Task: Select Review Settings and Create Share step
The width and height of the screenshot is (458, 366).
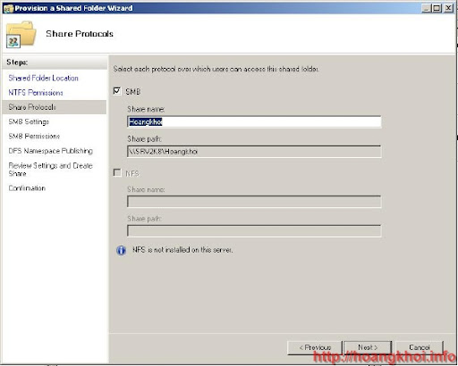Action: pyautogui.click(x=51, y=170)
